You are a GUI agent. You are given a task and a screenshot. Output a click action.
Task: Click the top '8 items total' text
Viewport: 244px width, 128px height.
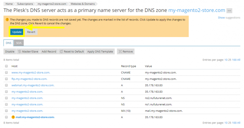coord(11,60)
